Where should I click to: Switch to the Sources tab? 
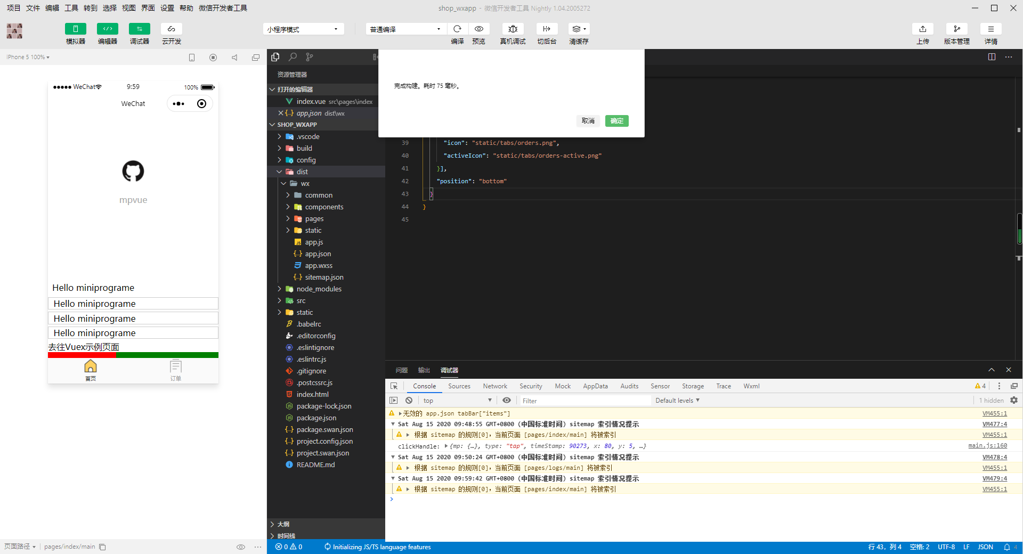click(459, 386)
